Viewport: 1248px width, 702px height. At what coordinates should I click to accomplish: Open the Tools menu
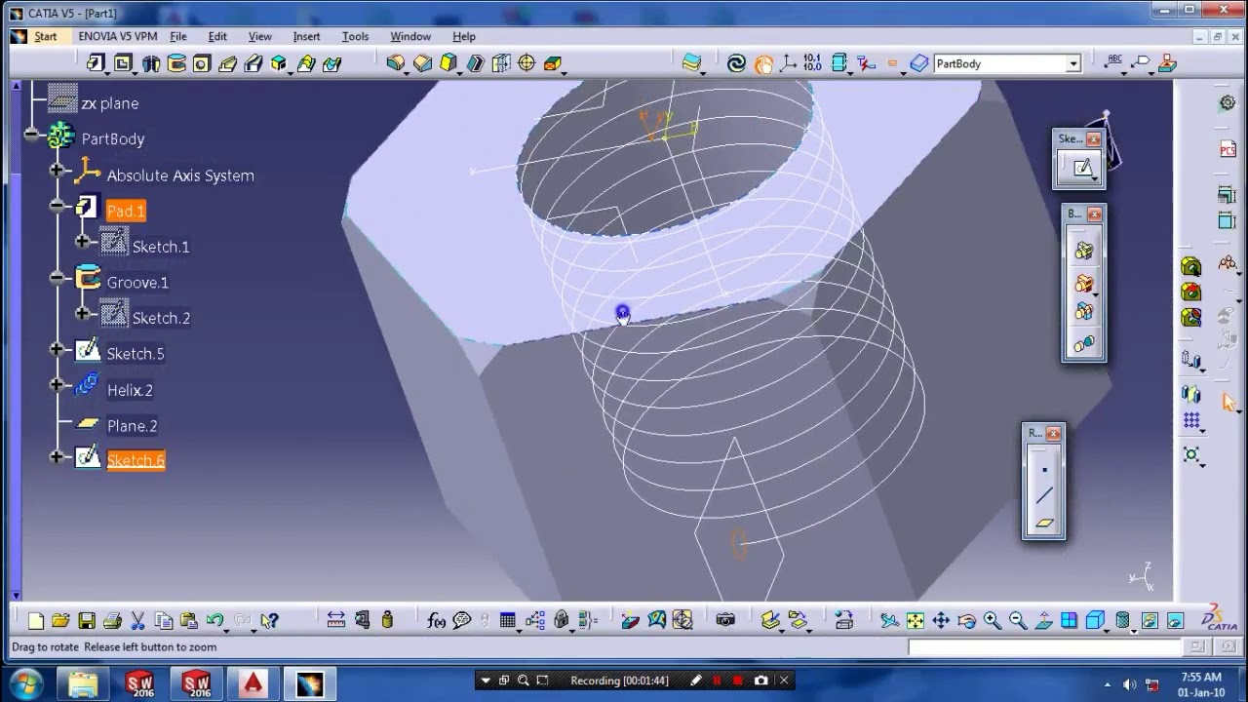click(355, 36)
